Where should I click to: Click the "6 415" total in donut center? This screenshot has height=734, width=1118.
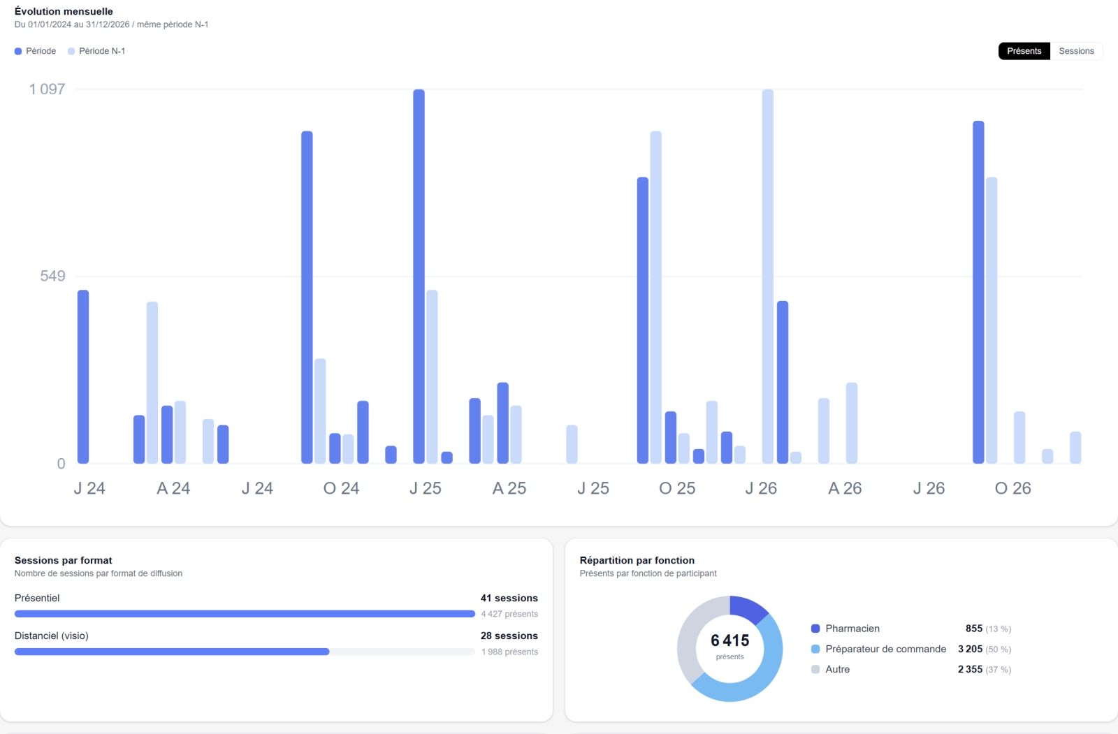tap(730, 640)
